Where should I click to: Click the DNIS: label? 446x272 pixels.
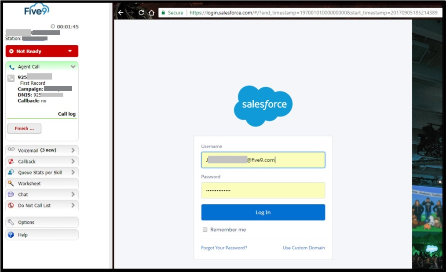[x=25, y=95]
